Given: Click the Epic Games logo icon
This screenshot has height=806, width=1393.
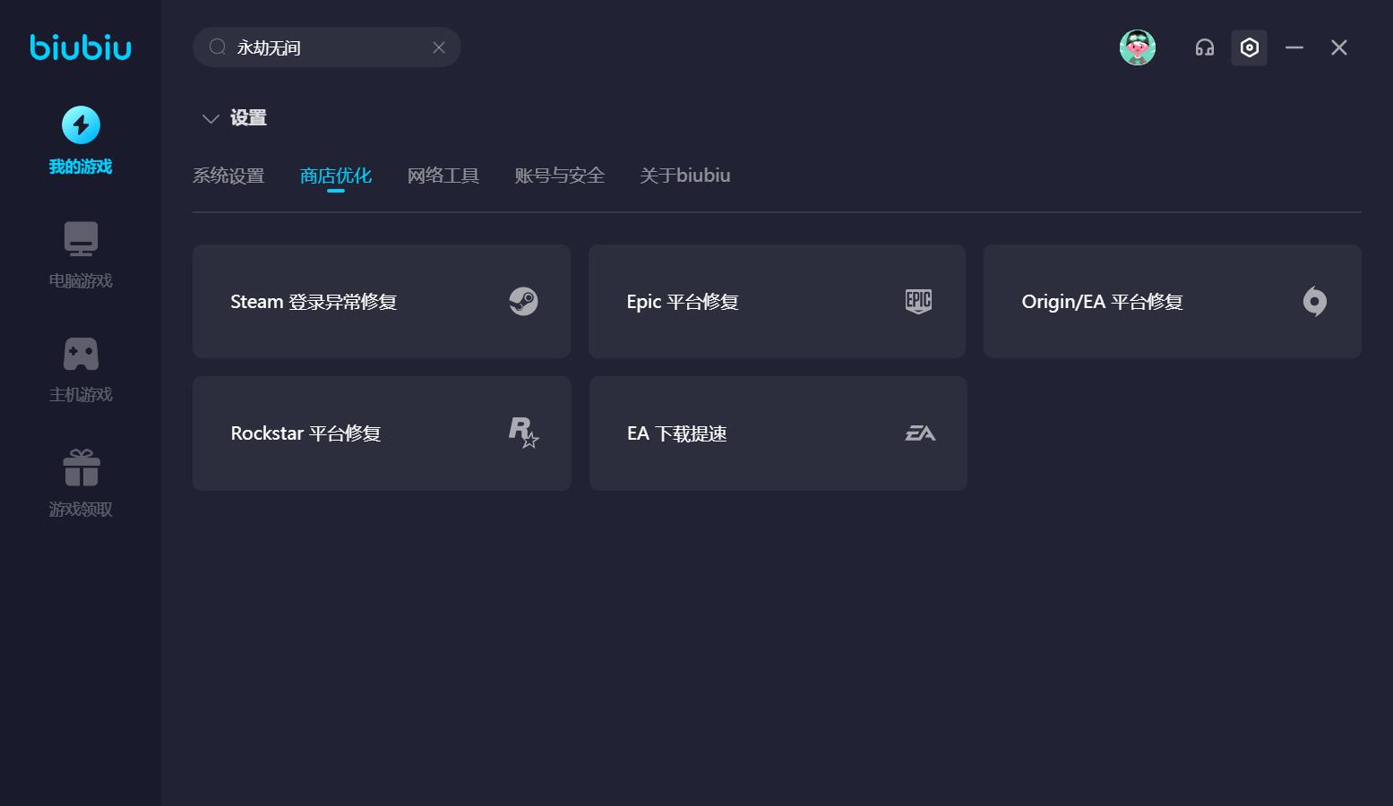Looking at the screenshot, I should point(919,301).
